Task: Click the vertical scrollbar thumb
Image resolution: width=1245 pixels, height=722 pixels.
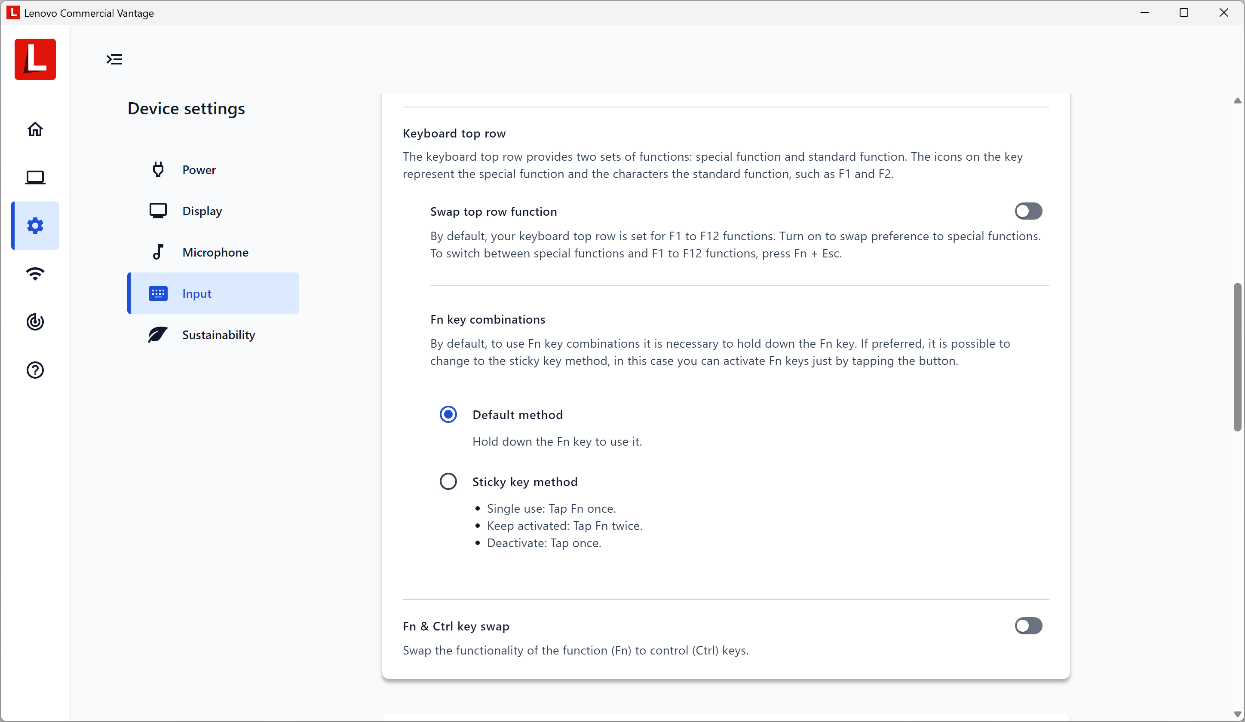Action: [1237, 357]
